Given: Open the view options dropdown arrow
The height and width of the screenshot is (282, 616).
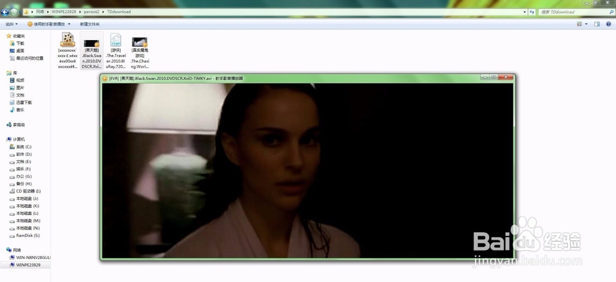Looking at the screenshot, I should click(586, 24).
